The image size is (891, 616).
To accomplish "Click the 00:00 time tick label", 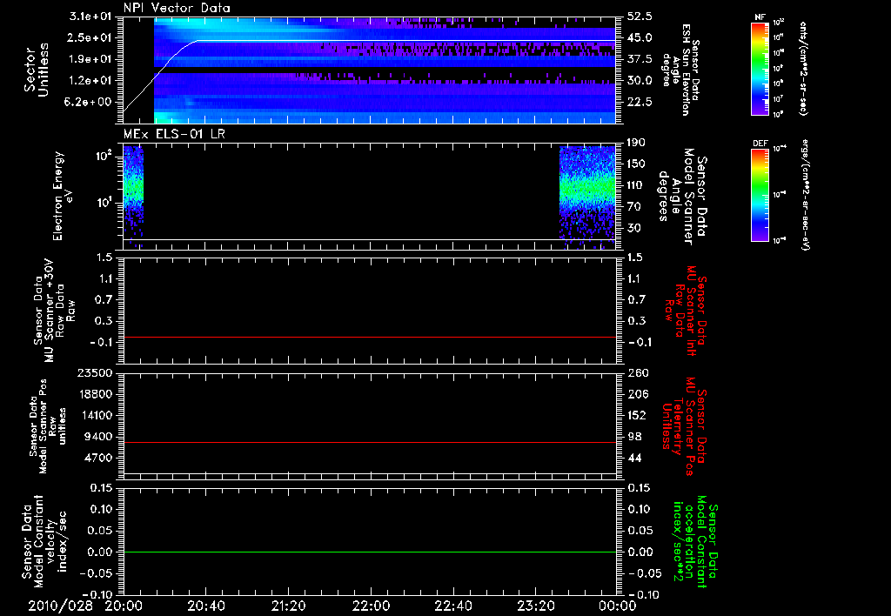I will point(617,606).
